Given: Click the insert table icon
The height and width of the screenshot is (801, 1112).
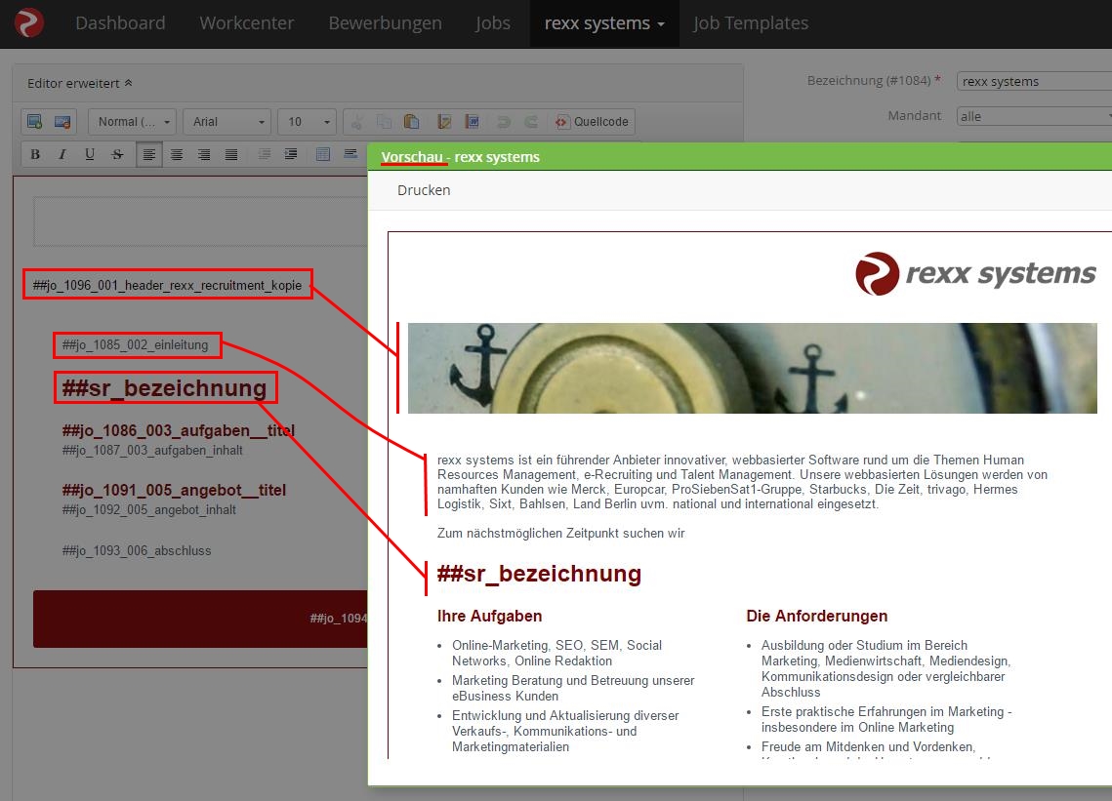Looking at the screenshot, I should 323,154.
